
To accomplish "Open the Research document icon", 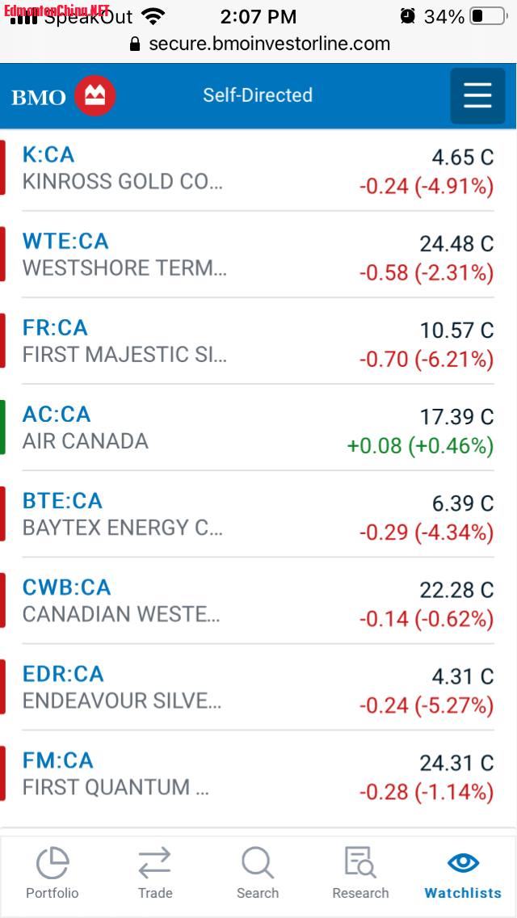I will click(x=360, y=862).
